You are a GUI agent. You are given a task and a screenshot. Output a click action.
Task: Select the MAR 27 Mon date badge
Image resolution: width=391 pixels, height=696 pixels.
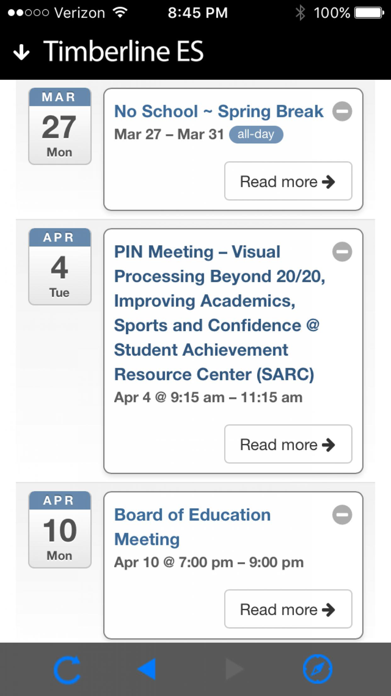pyautogui.click(x=60, y=126)
